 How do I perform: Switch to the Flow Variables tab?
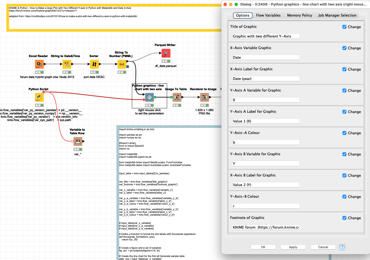coord(268,15)
